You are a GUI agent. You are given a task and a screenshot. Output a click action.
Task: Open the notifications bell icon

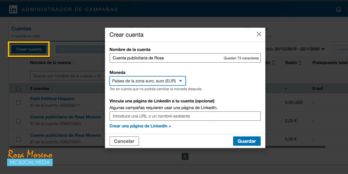(338, 9)
